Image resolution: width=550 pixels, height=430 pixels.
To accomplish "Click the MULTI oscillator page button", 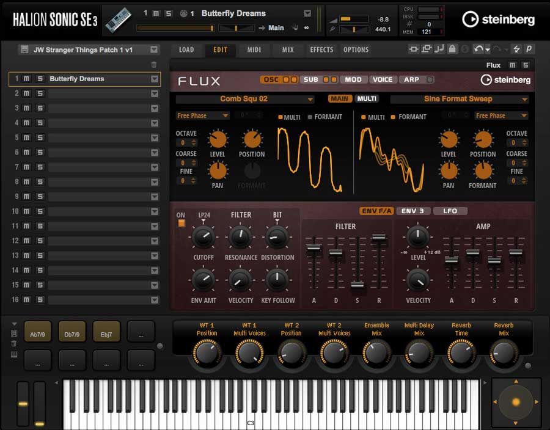I will (x=367, y=99).
